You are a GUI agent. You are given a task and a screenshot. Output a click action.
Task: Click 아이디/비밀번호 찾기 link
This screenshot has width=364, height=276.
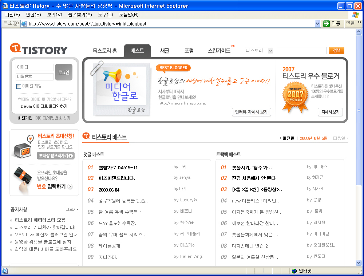point(53,118)
